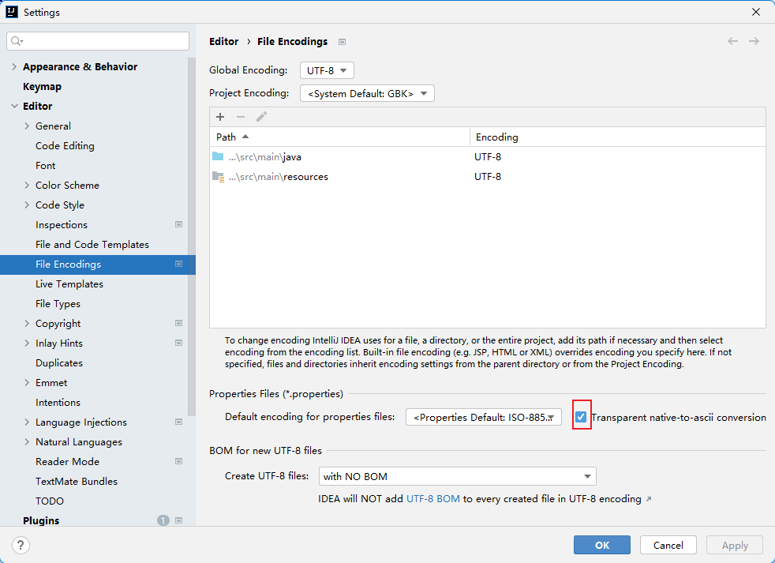Select the ...\src\main\java path row
This screenshot has width=775, height=563.
(x=488, y=157)
